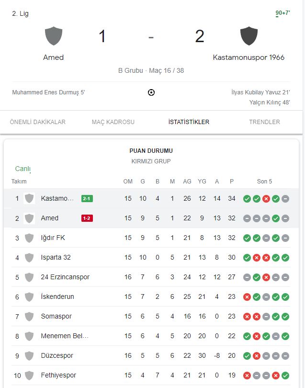Viewport: 305px width, 388px height.
Task: Click the Somaspor shield icon
Action: point(30,316)
